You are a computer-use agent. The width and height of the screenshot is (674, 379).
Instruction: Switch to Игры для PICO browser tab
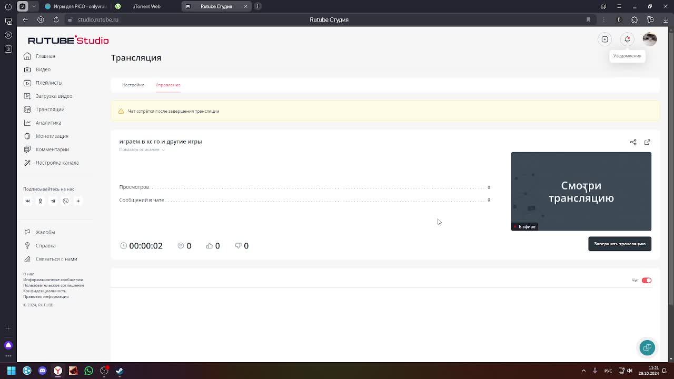pyautogui.click(x=75, y=6)
